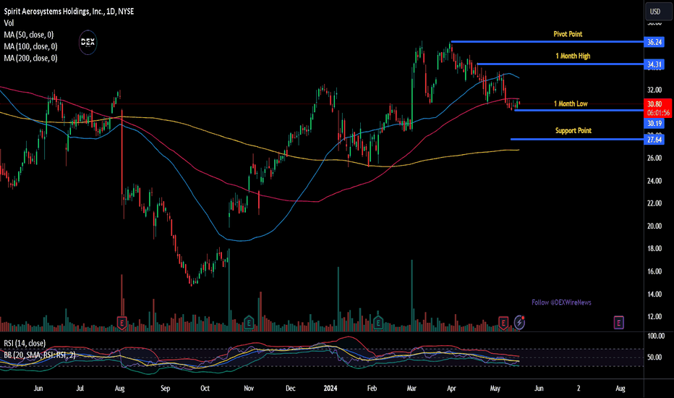Click the 16.00 price axis label
The width and height of the screenshot is (674, 398).
pyautogui.click(x=654, y=271)
